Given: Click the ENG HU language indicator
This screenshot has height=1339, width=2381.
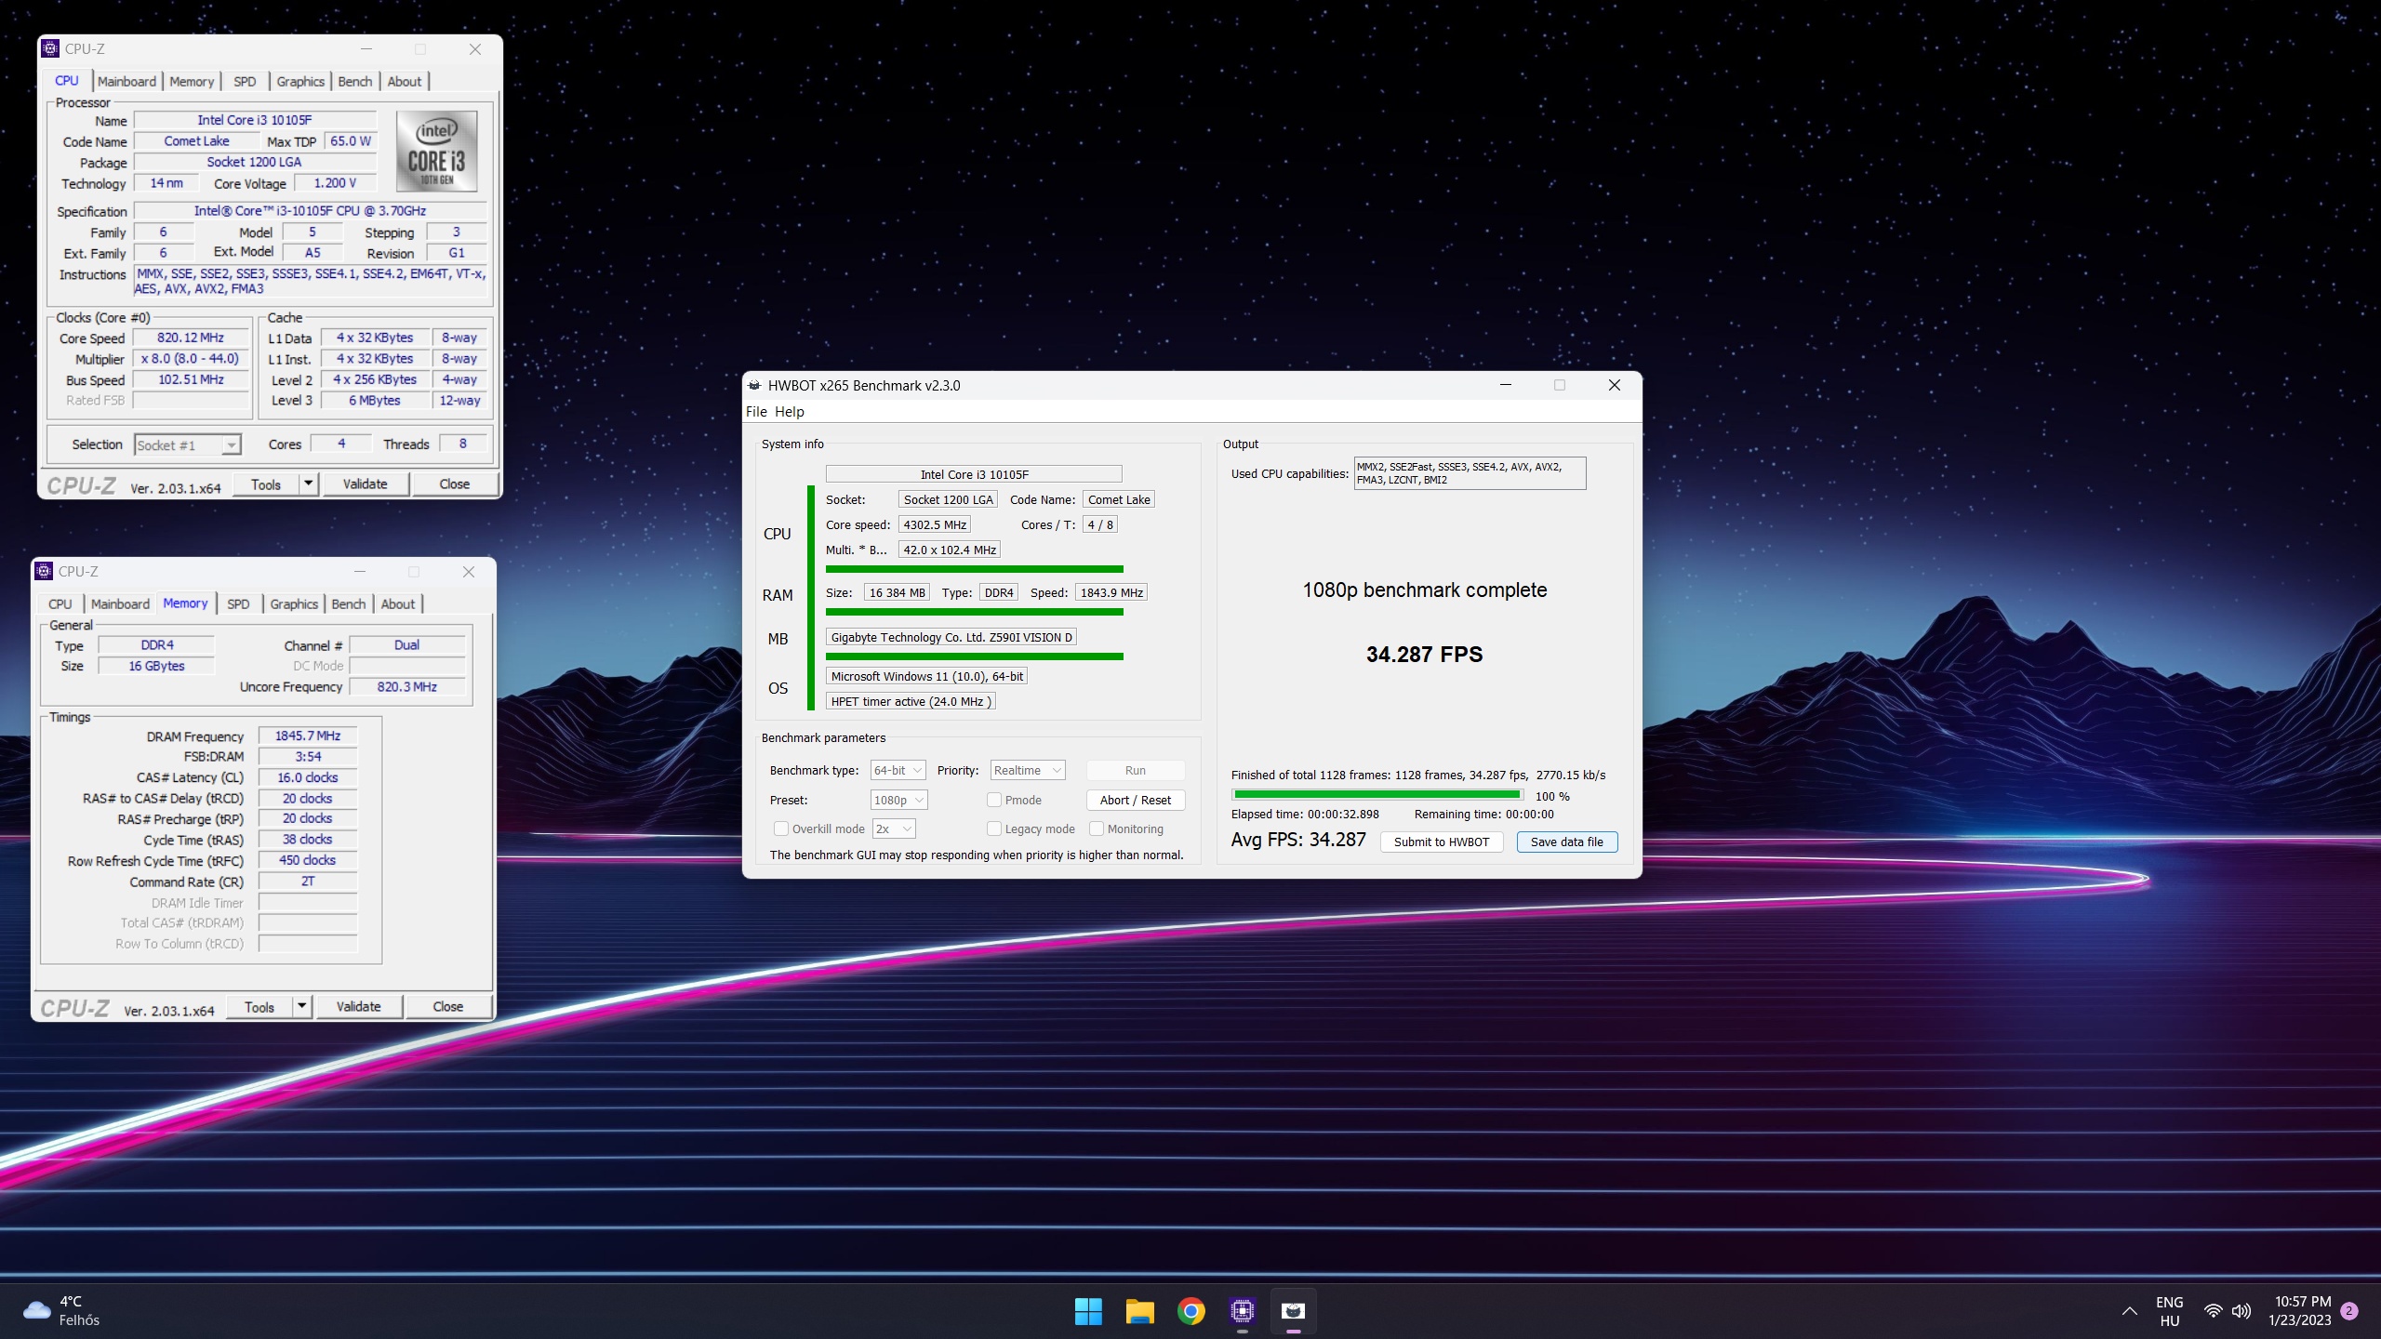Looking at the screenshot, I should [2169, 1311].
